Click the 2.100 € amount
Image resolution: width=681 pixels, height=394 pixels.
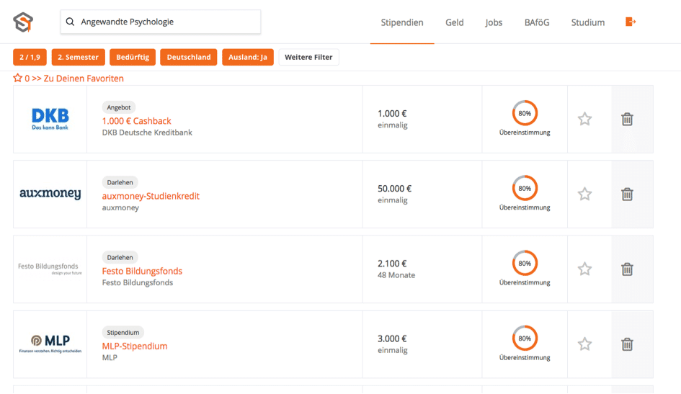(x=392, y=264)
